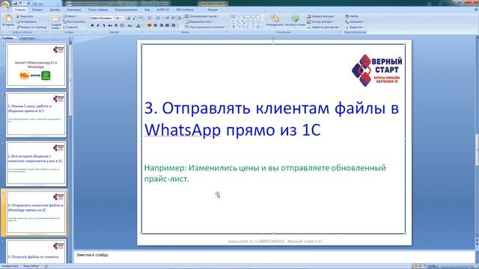479x269 pixels.
Task: Apply bold formatting
Action: coord(92,25)
